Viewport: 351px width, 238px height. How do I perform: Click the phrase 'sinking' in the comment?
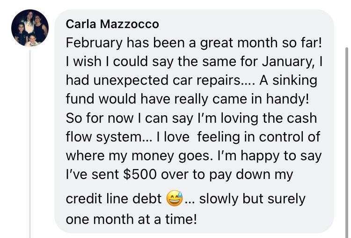click(294, 81)
